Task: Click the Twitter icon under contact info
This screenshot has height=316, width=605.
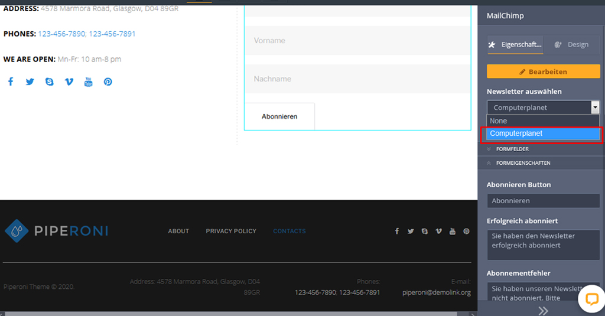Action: [x=30, y=82]
